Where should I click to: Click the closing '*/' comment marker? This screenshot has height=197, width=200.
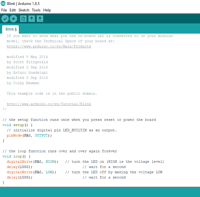tap(4, 109)
